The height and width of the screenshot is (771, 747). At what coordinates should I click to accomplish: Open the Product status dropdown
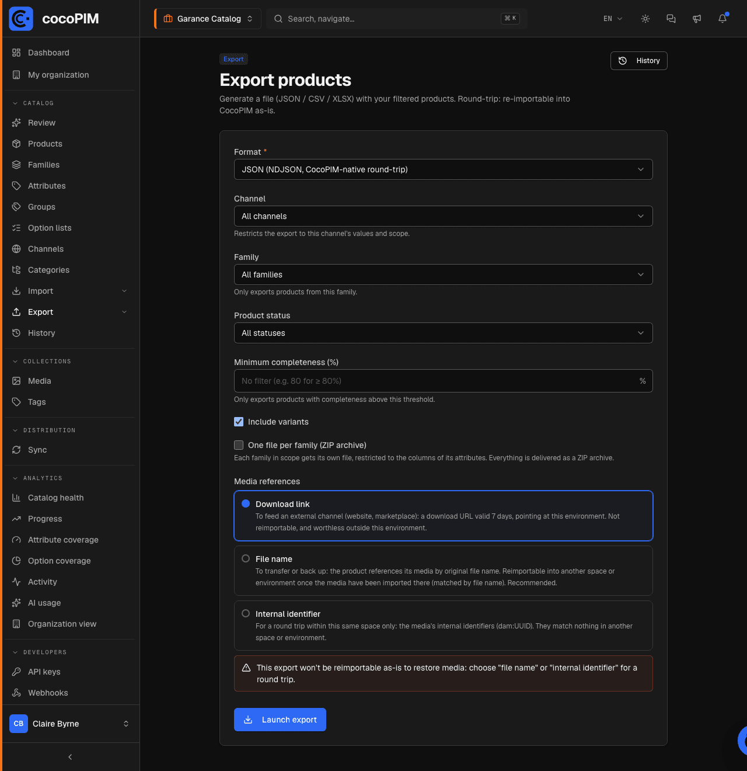[444, 333]
